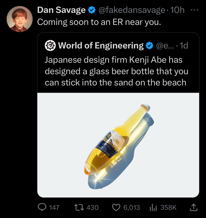
Task: Select the "Coming soon to an ER" tweet text
Action: click(99, 22)
